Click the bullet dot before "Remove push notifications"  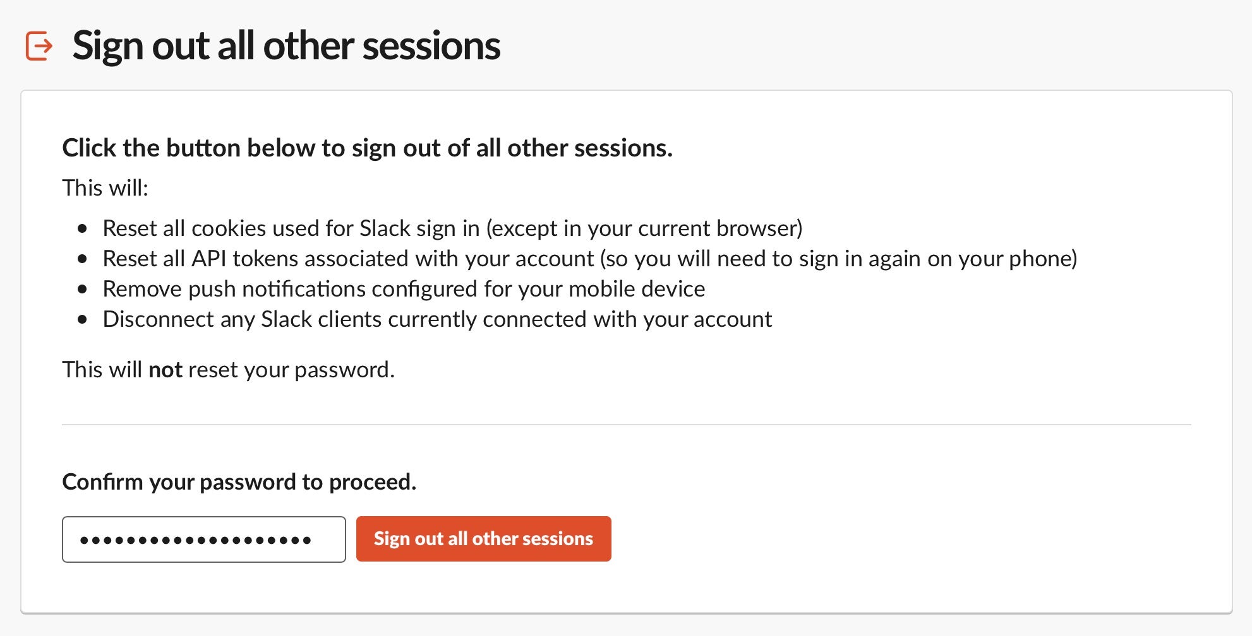(x=82, y=290)
